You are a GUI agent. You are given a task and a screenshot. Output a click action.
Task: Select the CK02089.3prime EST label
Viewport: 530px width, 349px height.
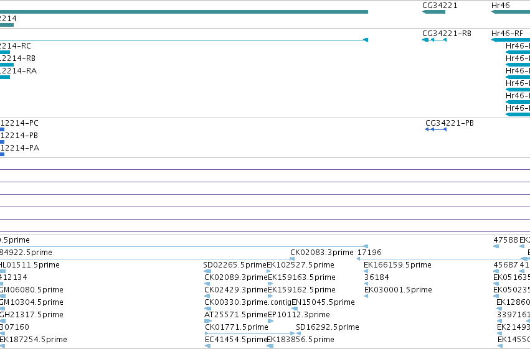236,277
